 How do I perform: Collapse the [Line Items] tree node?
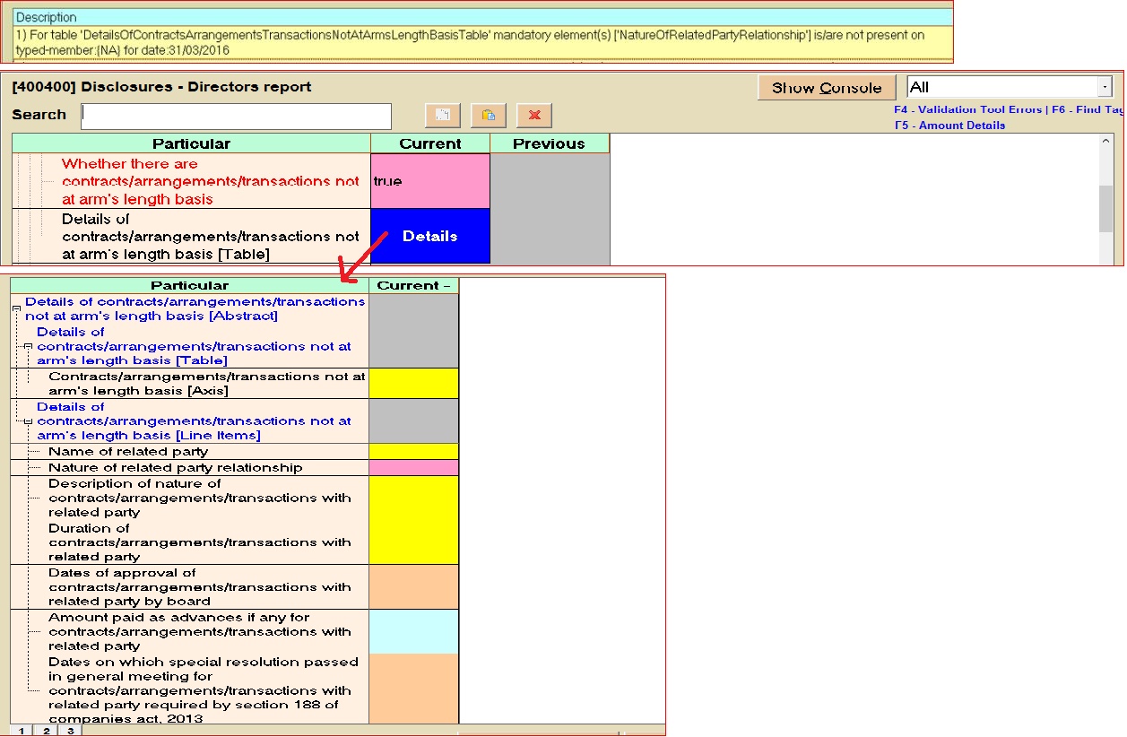(28, 421)
